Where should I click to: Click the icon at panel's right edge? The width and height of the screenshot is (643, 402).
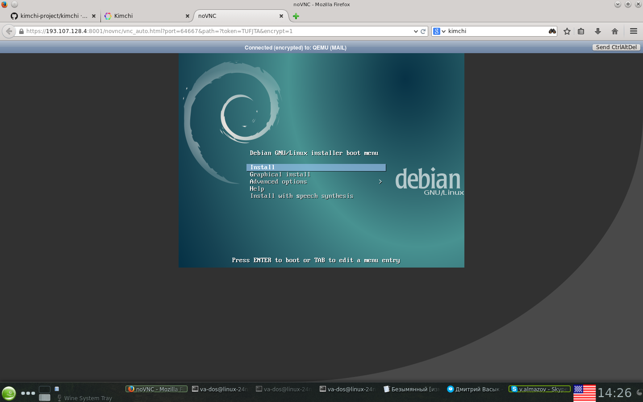point(639,393)
